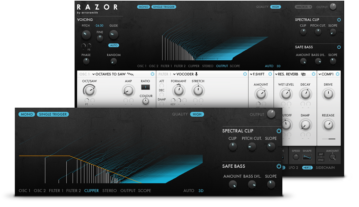This screenshot has width=359, height=207.
Task: Click the Glide knob
Action: [113, 35]
